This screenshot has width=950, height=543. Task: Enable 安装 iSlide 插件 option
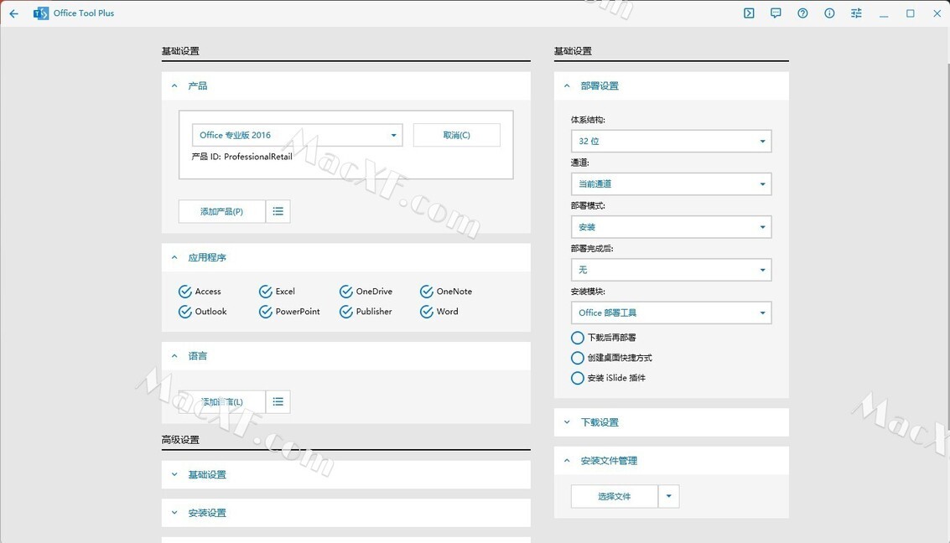pyautogui.click(x=578, y=379)
